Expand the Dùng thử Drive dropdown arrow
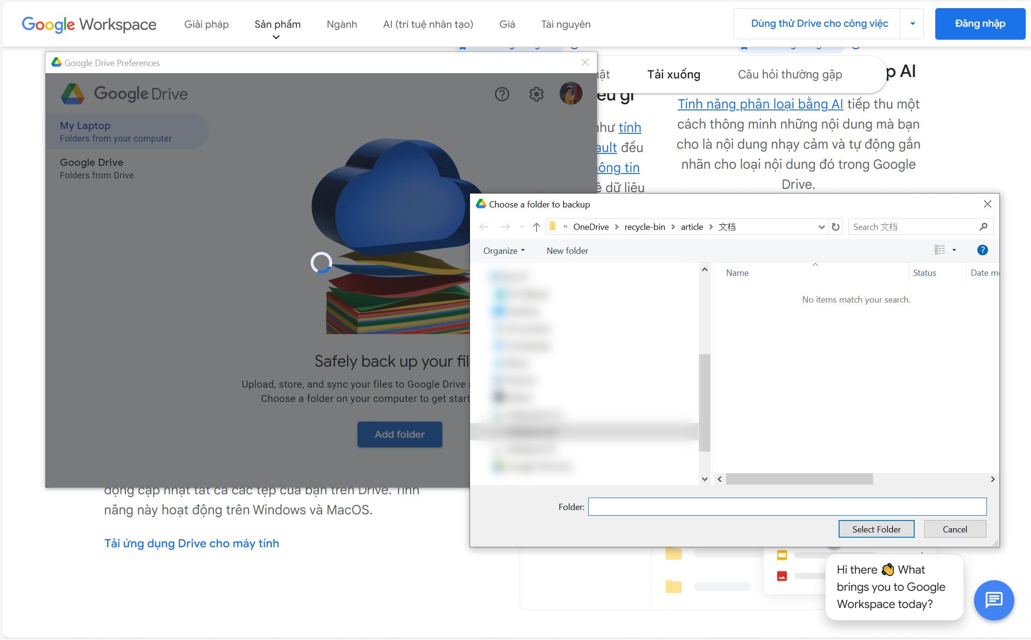 (912, 23)
